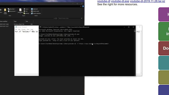Screen dimensions: 169x95
Task: Close the Notepad window
Action: (x=140, y=27)
